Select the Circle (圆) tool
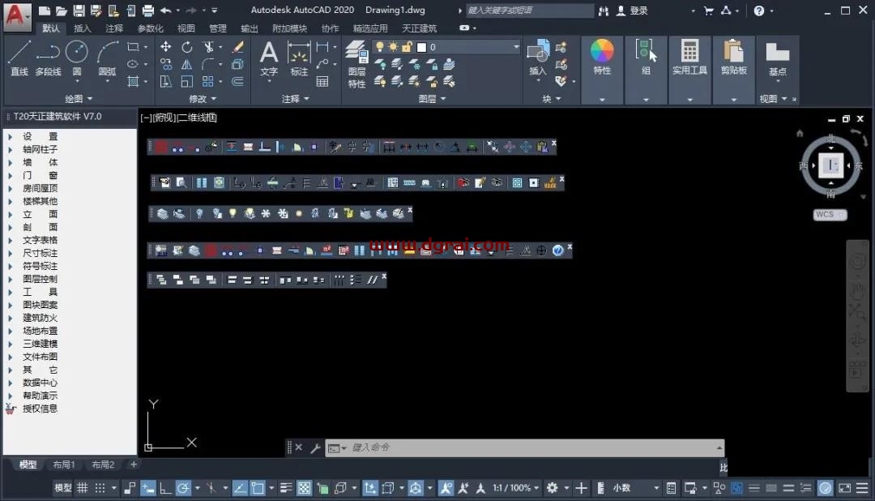Image resolution: width=875 pixels, height=501 pixels. tap(76, 57)
